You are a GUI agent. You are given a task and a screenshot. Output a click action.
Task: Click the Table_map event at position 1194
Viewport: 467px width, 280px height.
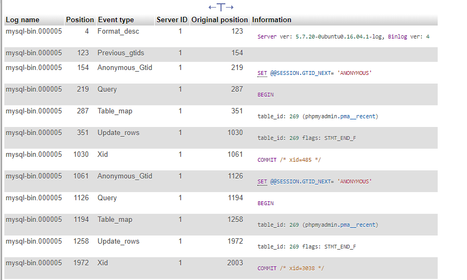point(115,220)
